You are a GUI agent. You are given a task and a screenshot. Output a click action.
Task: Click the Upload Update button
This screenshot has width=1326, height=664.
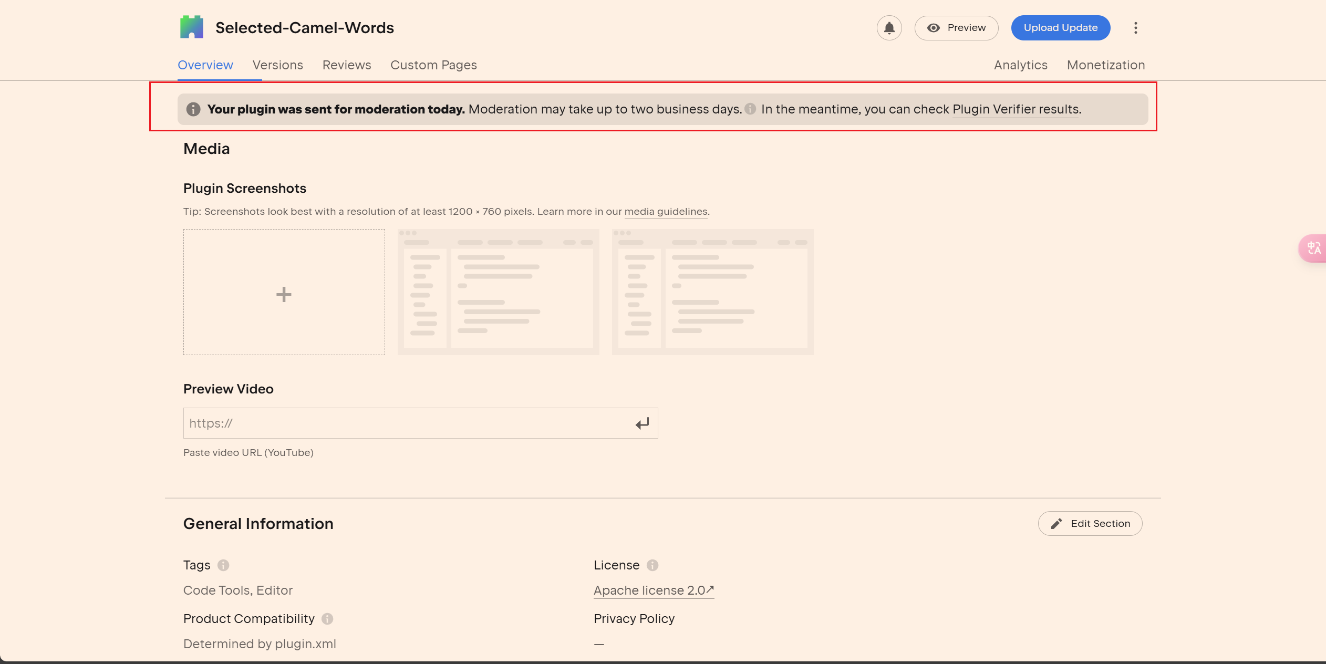[x=1061, y=28]
